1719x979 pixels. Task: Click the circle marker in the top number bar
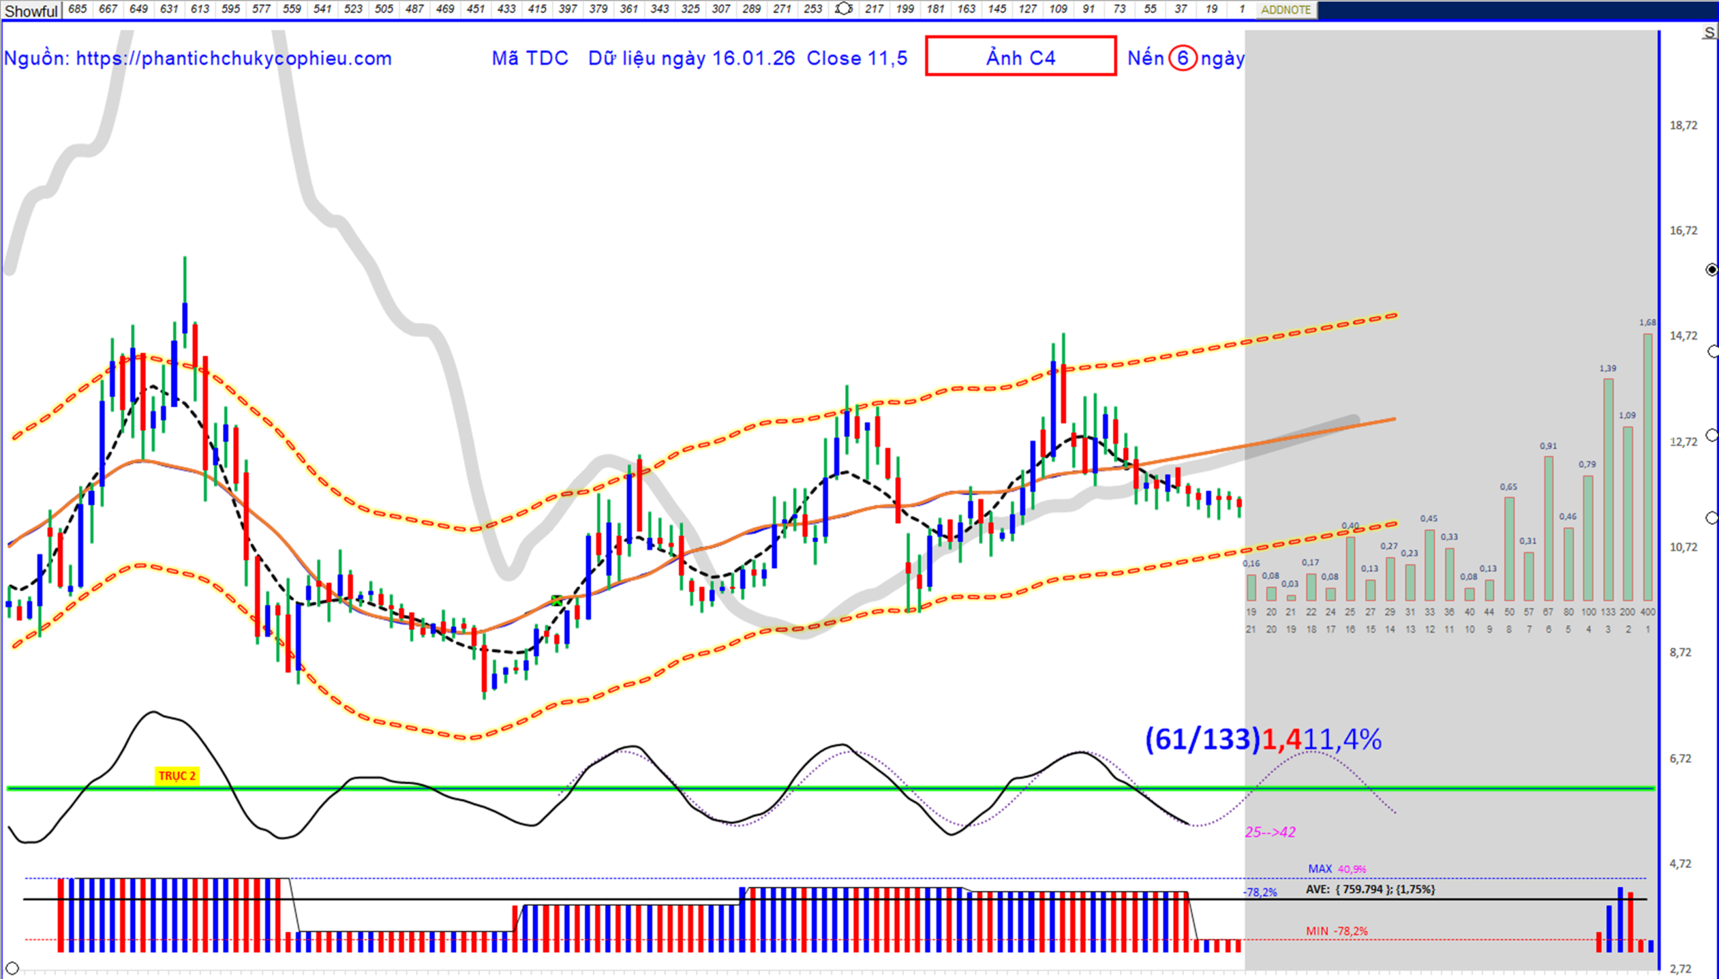coord(843,9)
